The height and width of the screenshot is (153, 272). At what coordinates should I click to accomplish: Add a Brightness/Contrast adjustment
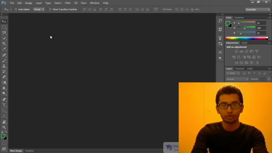236,51
